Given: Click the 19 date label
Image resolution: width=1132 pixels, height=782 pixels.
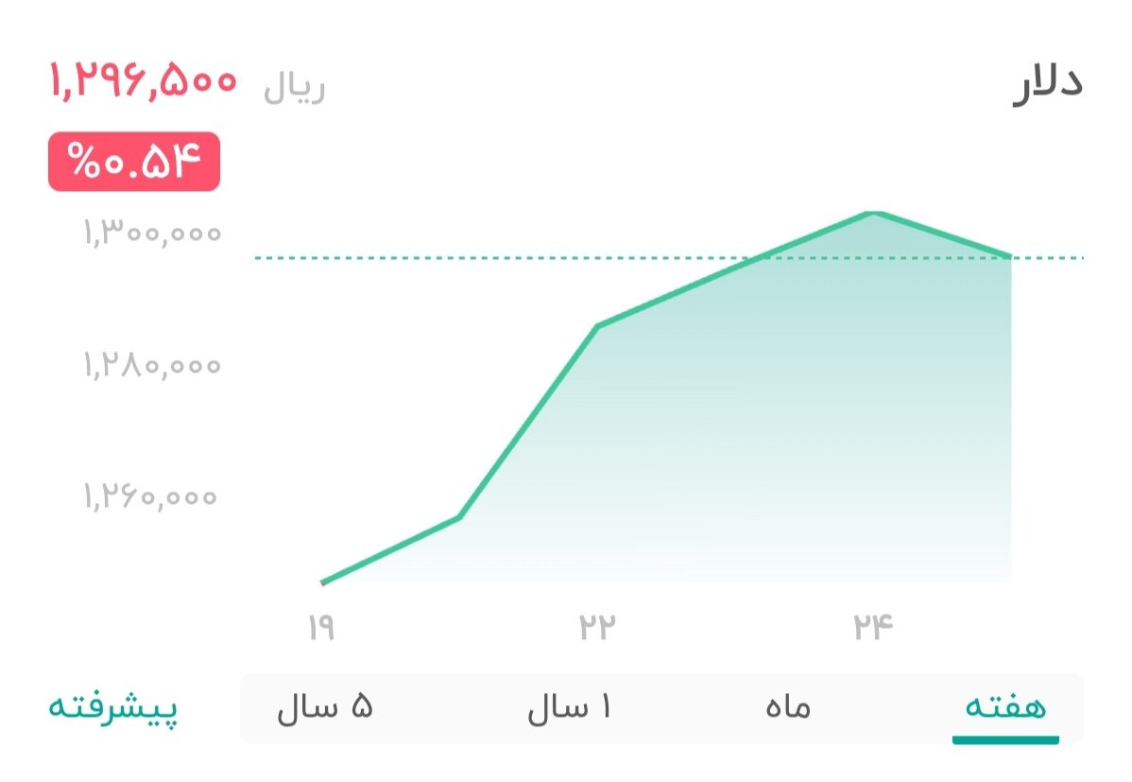Looking at the screenshot, I should pyautogui.click(x=321, y=624).
